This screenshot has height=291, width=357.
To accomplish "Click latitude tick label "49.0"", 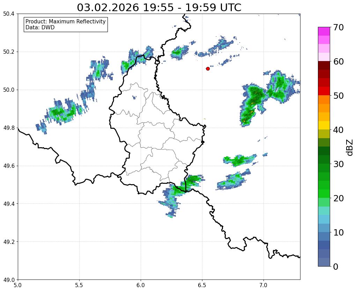I will tap(9, 280).
